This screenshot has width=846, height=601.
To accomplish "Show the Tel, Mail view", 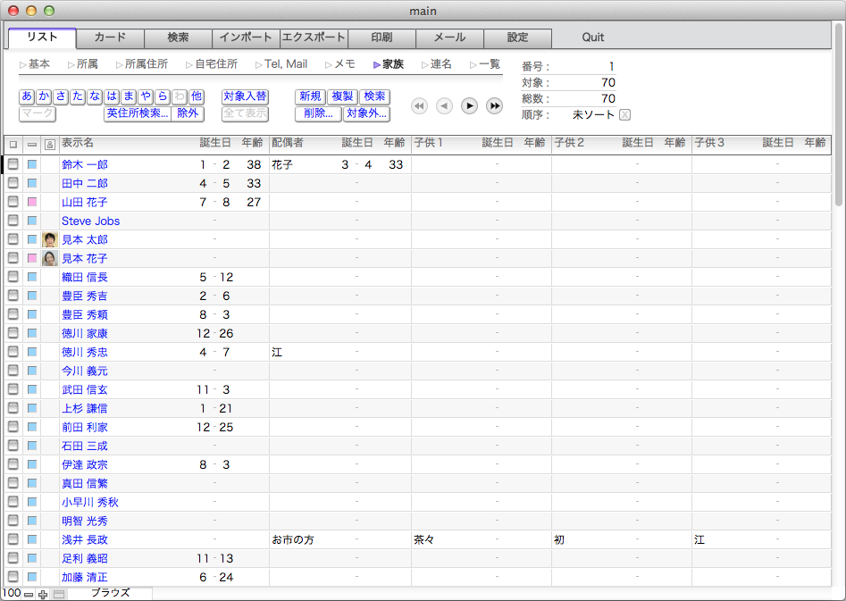I will [x=280, y=64].
